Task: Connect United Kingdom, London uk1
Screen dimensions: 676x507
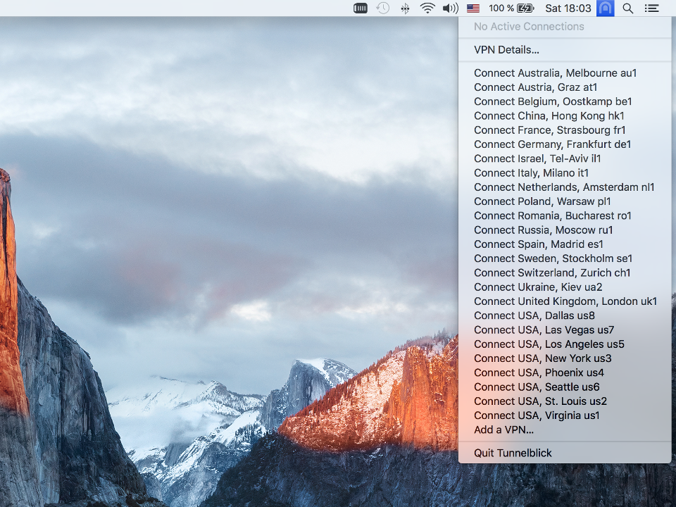Action: [x=565, y=301]
